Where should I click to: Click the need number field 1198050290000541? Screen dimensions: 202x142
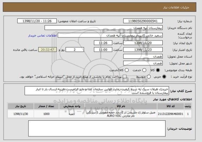pyautogui.click(x=143, y=21)
